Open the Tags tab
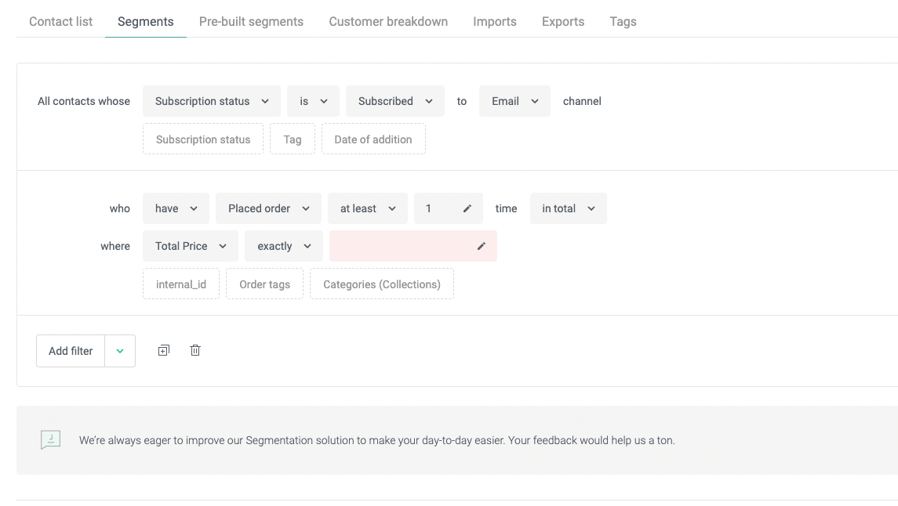The image size is (898, 506). 623,22
